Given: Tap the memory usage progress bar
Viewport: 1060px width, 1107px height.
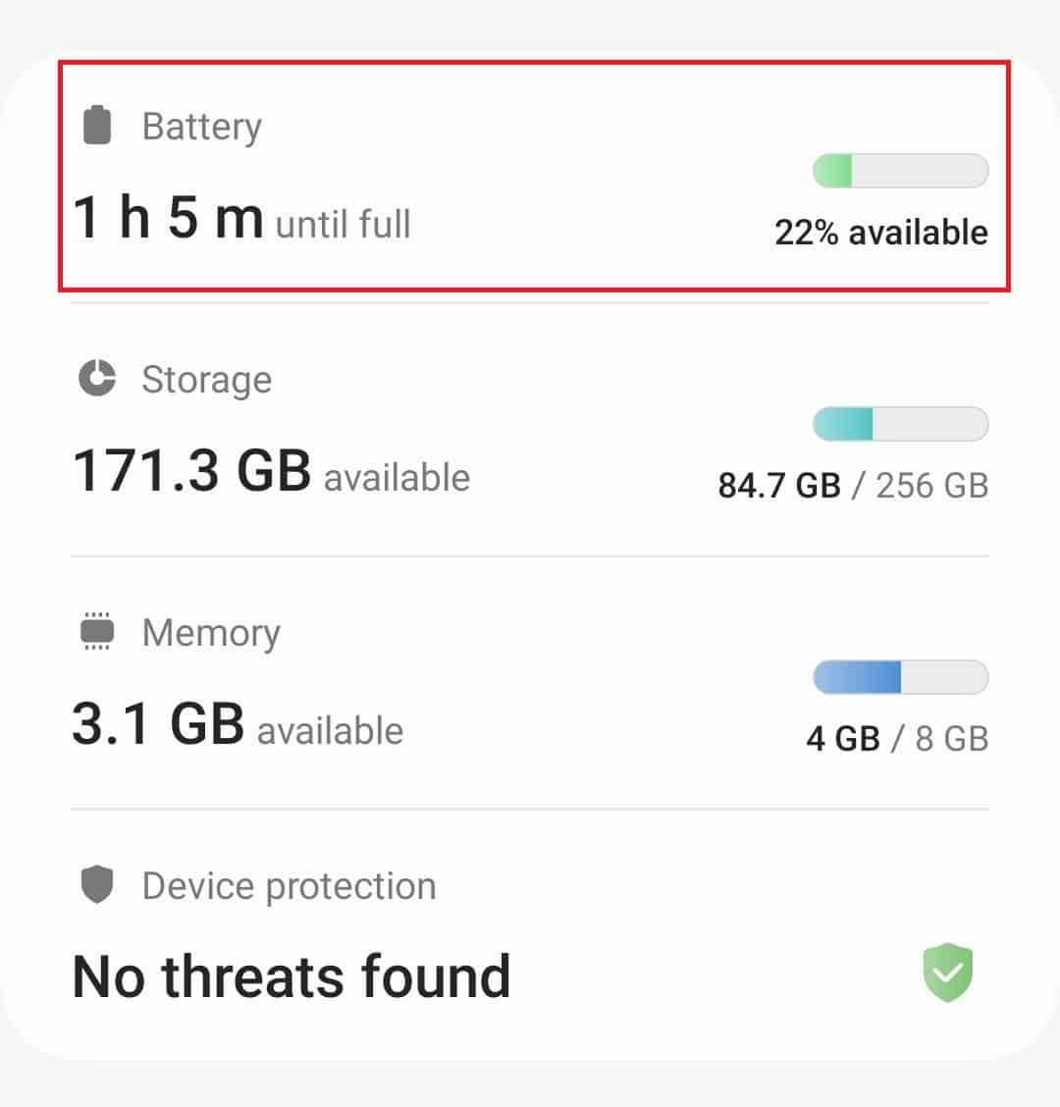Looking at the screenshot, I should pyautogui.click(x=899, y=676).
